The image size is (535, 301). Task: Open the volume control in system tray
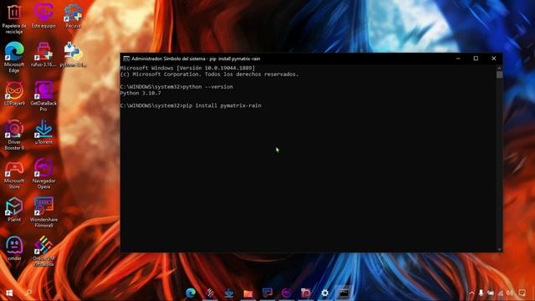[510, 293]
